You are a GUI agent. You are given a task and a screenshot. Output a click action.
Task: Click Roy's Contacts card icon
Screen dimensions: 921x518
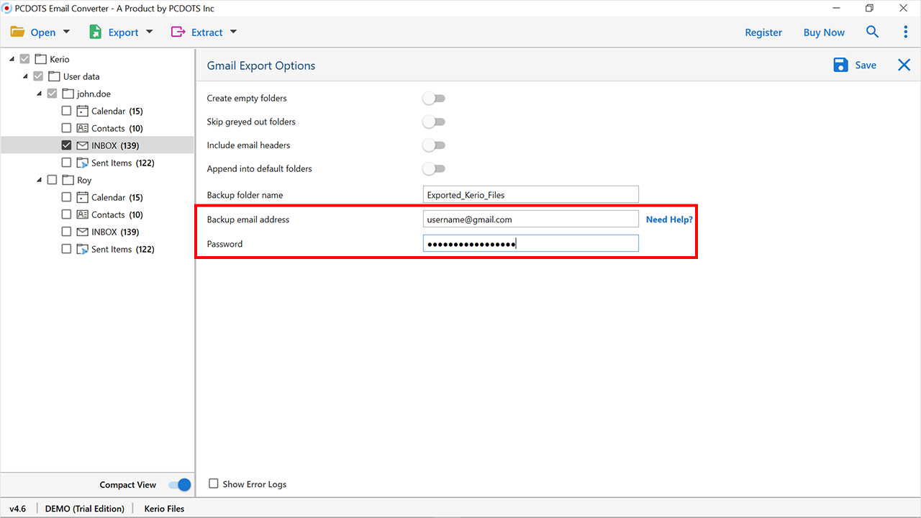click(x=83, y=214)
